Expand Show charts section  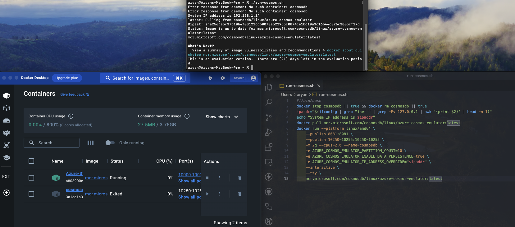click(222, 117)
